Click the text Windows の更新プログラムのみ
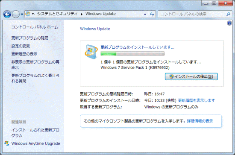 click(x=171, y=107)
